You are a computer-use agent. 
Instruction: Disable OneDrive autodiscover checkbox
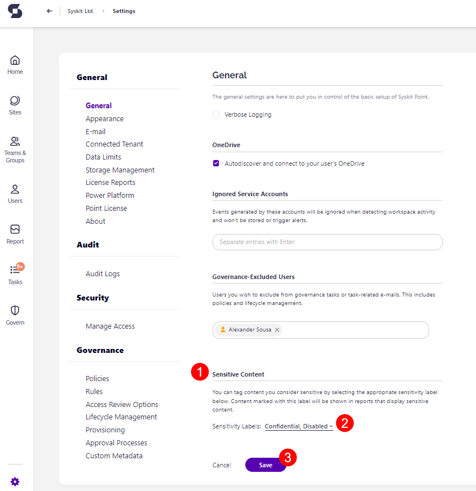click(216, 163)
